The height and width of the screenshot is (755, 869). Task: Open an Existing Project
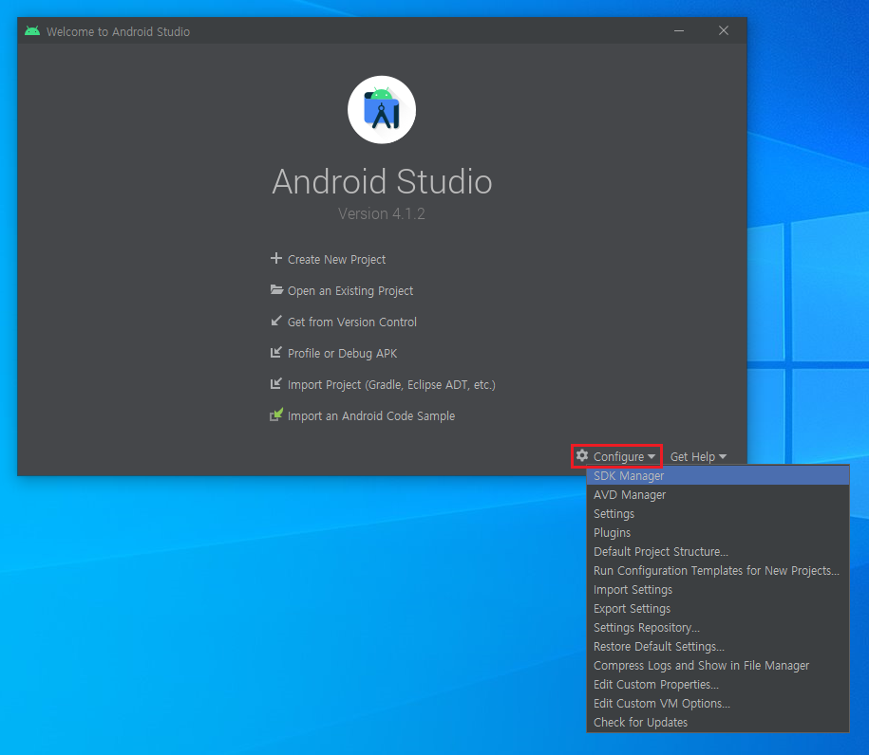[x=350, y=290]
